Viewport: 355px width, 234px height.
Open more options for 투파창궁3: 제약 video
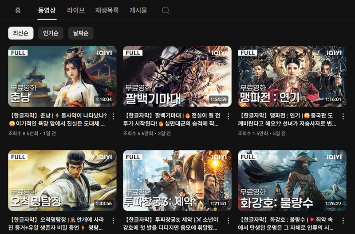[x=228, y=220]
